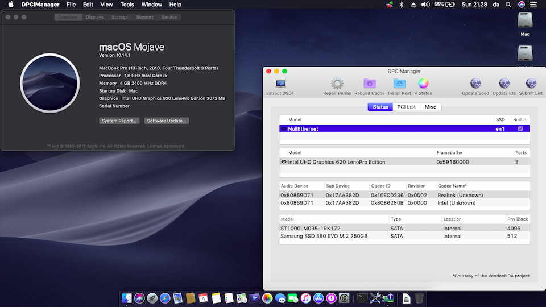Run the Repair Perms gear tool
The width and height of the screenshot is (546, 307).
click(337, 84)
